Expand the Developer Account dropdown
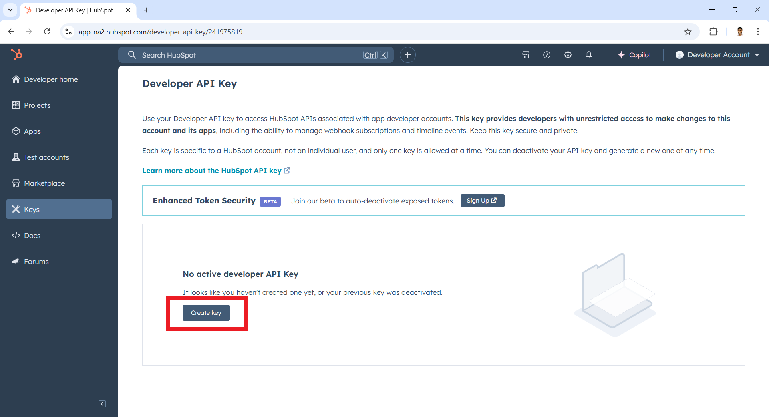Viewport: 769px width, 417px height. click(x=717, y=55)
